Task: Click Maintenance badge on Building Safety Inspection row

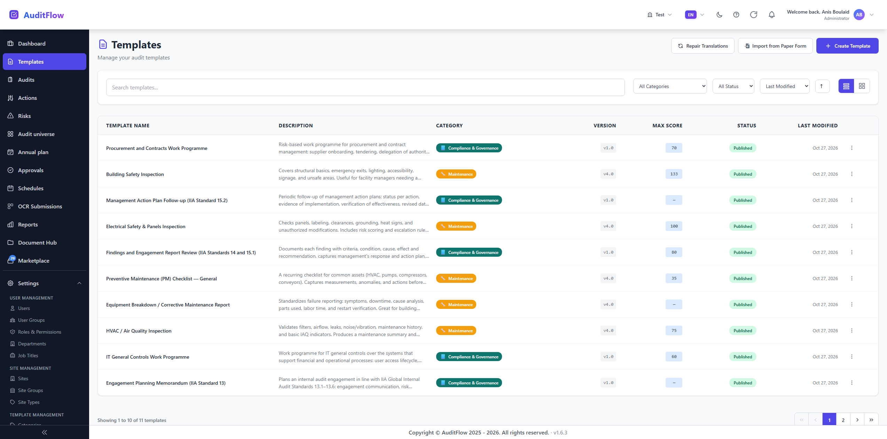Action: pyautogui.click(x=456, y=174)
